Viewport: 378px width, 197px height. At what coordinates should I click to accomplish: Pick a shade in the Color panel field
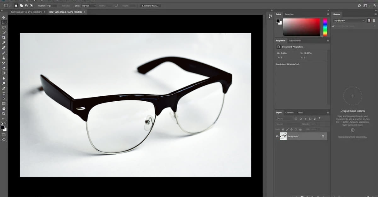(x=301, y=27)
